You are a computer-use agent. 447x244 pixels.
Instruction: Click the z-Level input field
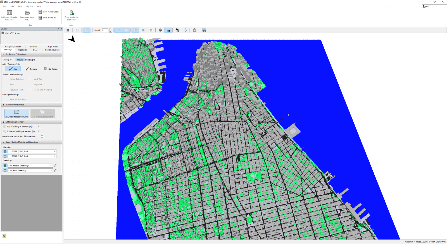point(105,30)
